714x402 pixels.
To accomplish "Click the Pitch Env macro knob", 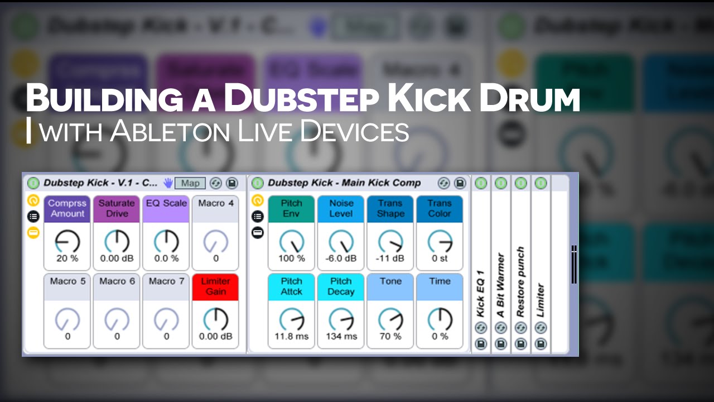I will coord(292,241).
